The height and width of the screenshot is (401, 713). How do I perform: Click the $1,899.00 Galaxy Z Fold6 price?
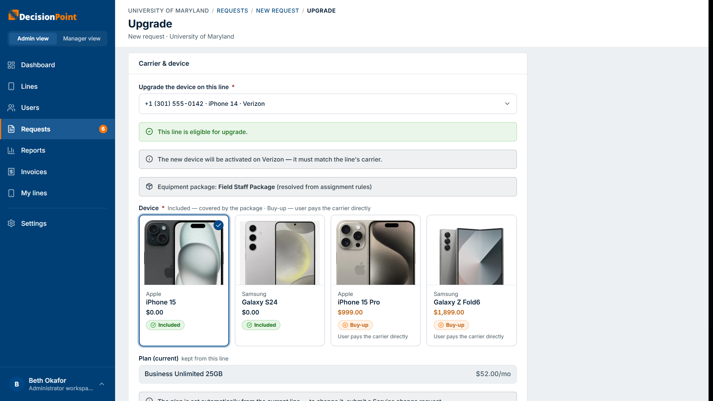pyautogui.click(x=449, y=313)
